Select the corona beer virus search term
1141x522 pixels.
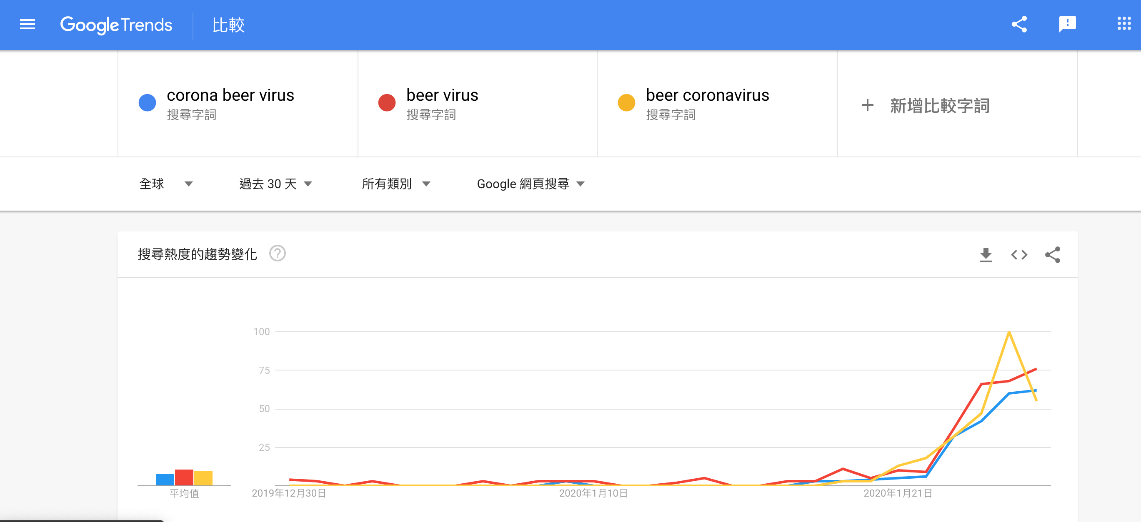pyautogui.click(x=230, y=96)
